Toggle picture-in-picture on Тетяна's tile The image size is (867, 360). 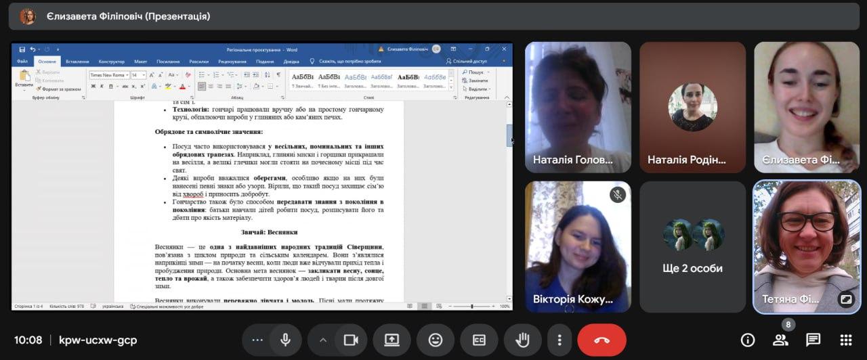[x=846, y=299]
